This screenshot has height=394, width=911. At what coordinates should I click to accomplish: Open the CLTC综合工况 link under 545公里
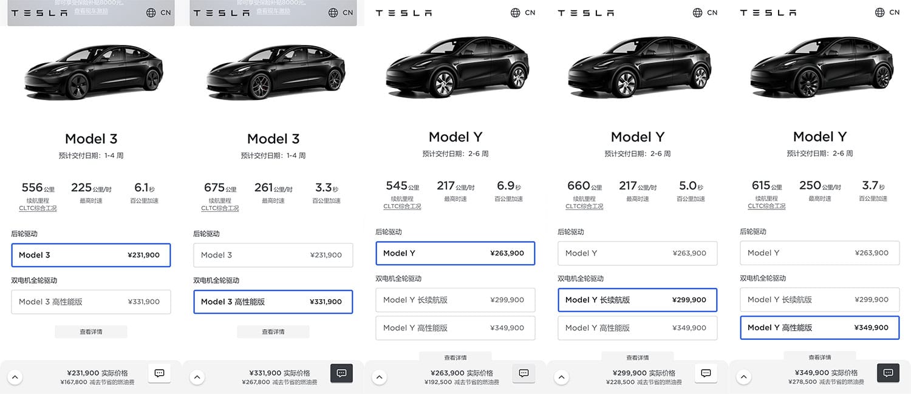pos(401,206)
